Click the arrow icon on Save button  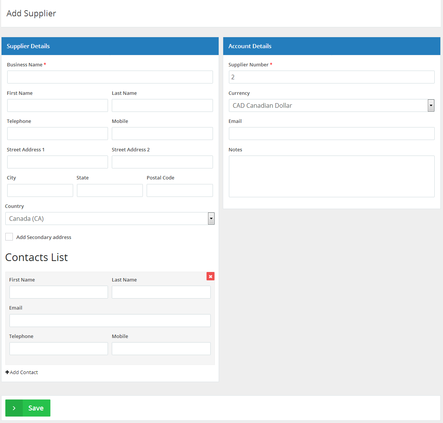coord(14,408)
